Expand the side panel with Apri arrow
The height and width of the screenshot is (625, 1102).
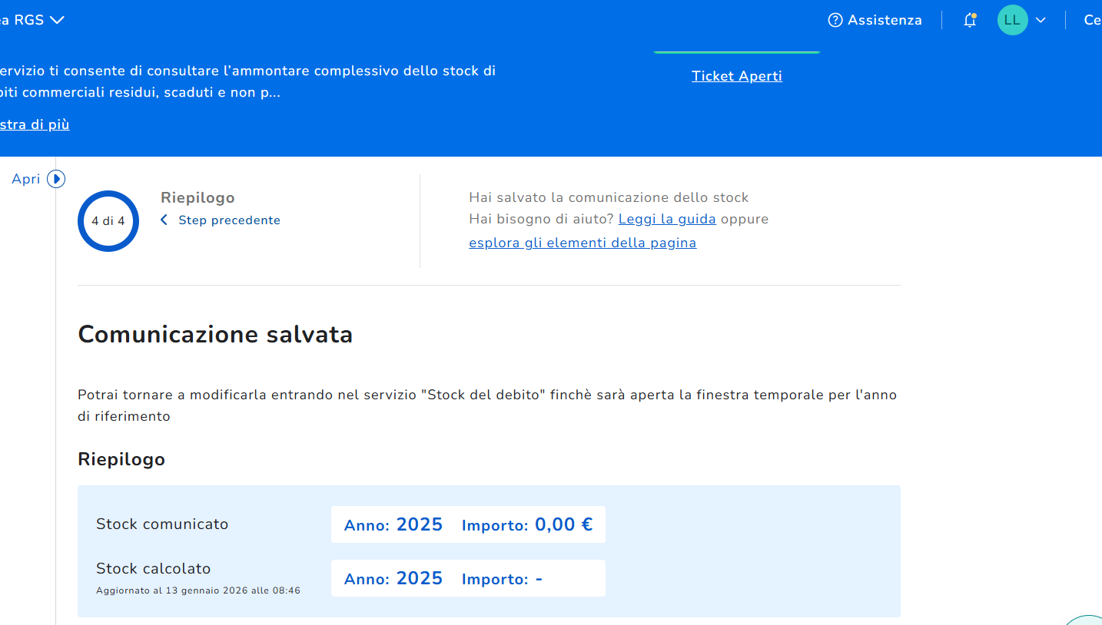[56, 179]
